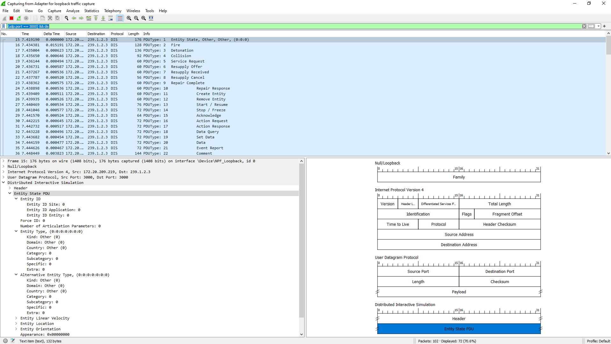Zoom in on main window text
This screenshot has height=344, width=611.
pyautogui.click(x=129, y=18)
